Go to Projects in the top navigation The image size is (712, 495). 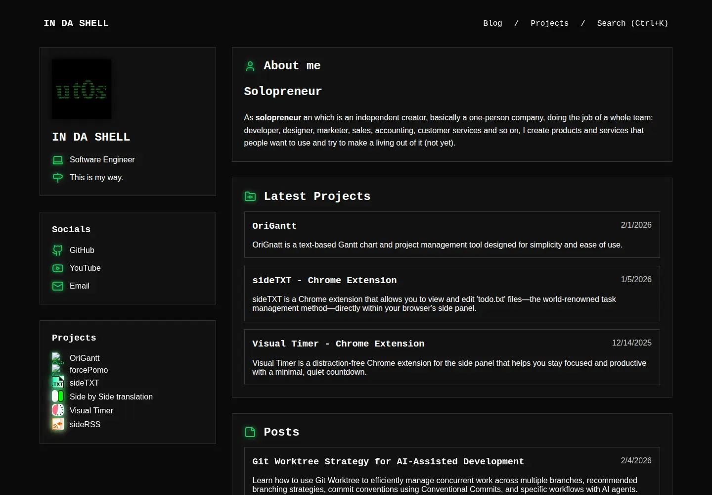tap(549, 23)
